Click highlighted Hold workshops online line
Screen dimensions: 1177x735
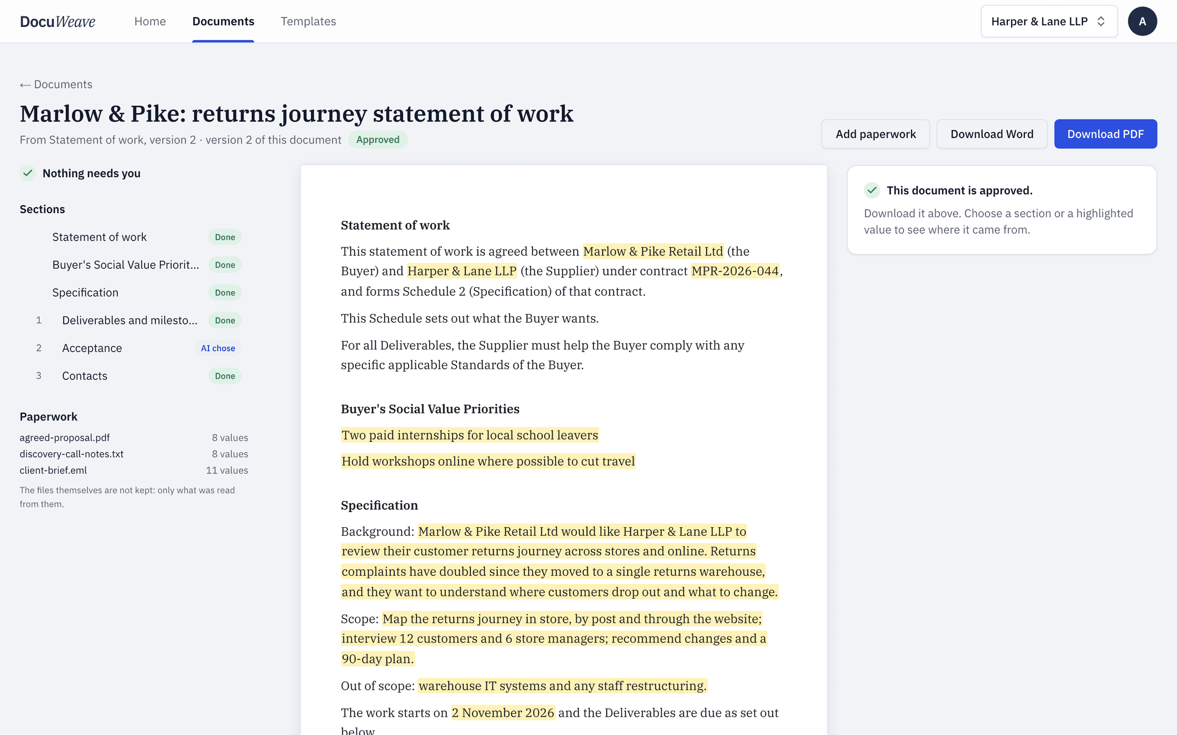click(488, 461)
